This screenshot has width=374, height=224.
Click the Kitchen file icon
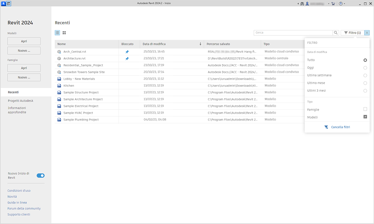click(59, 86)
